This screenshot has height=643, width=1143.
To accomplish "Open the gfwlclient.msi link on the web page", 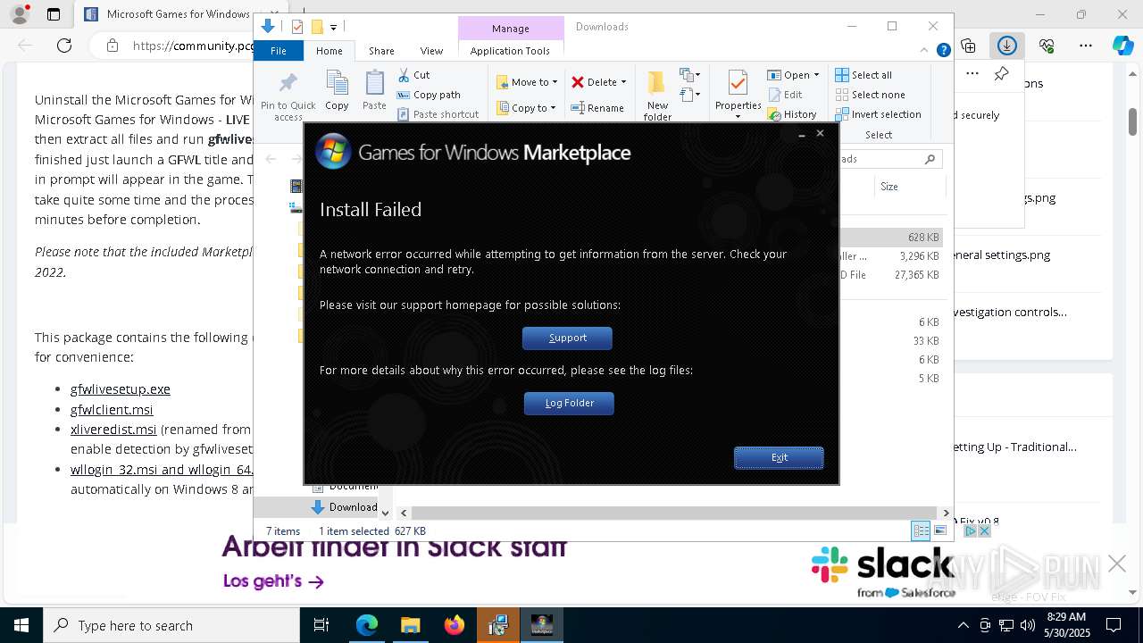I will [112, 409].
